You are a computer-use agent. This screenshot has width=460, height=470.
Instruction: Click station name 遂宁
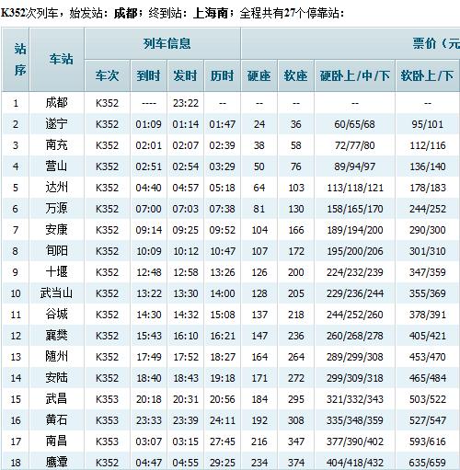pyautogui.click(x=56, y=124)
